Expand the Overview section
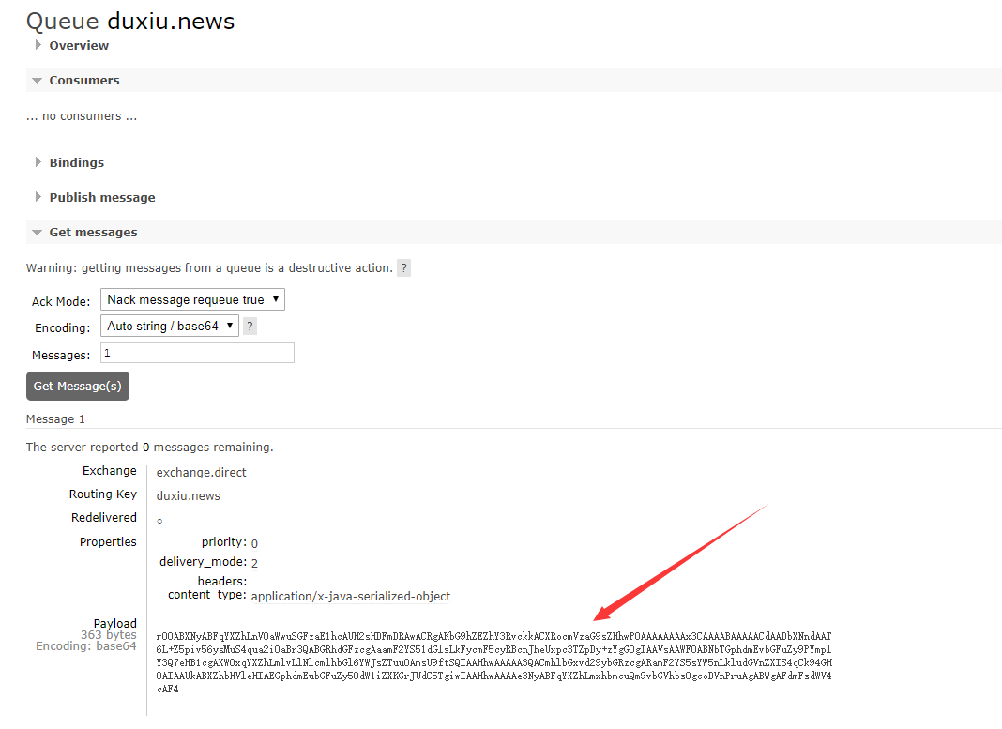This screenshot has width=1002, height=729. point(78,46)
